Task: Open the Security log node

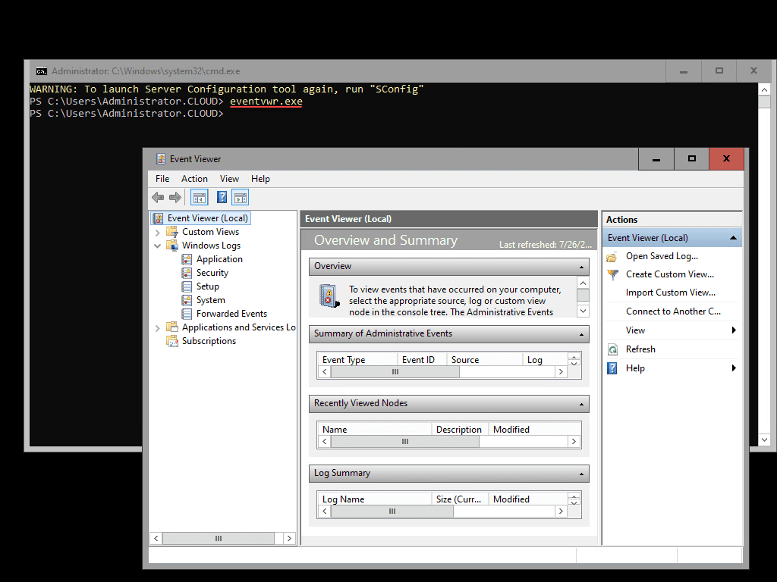Action: (212, 273)
